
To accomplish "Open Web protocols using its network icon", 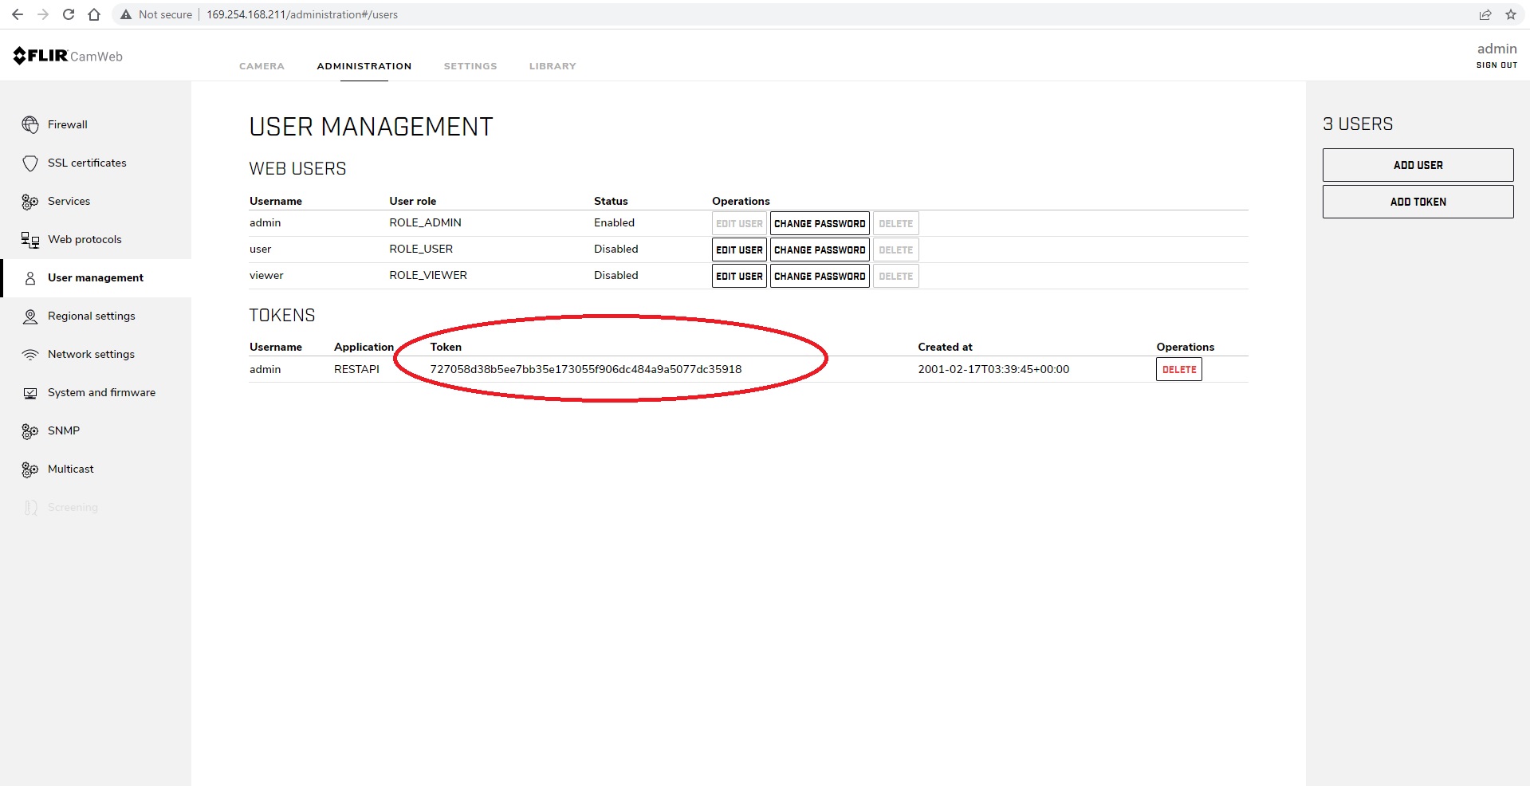I will pyautogui.click(x=29, y=239).
